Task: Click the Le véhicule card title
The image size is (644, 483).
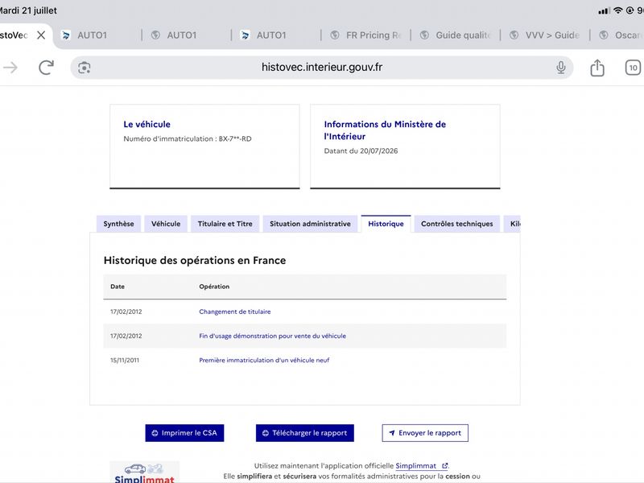Action: (147, 124)
